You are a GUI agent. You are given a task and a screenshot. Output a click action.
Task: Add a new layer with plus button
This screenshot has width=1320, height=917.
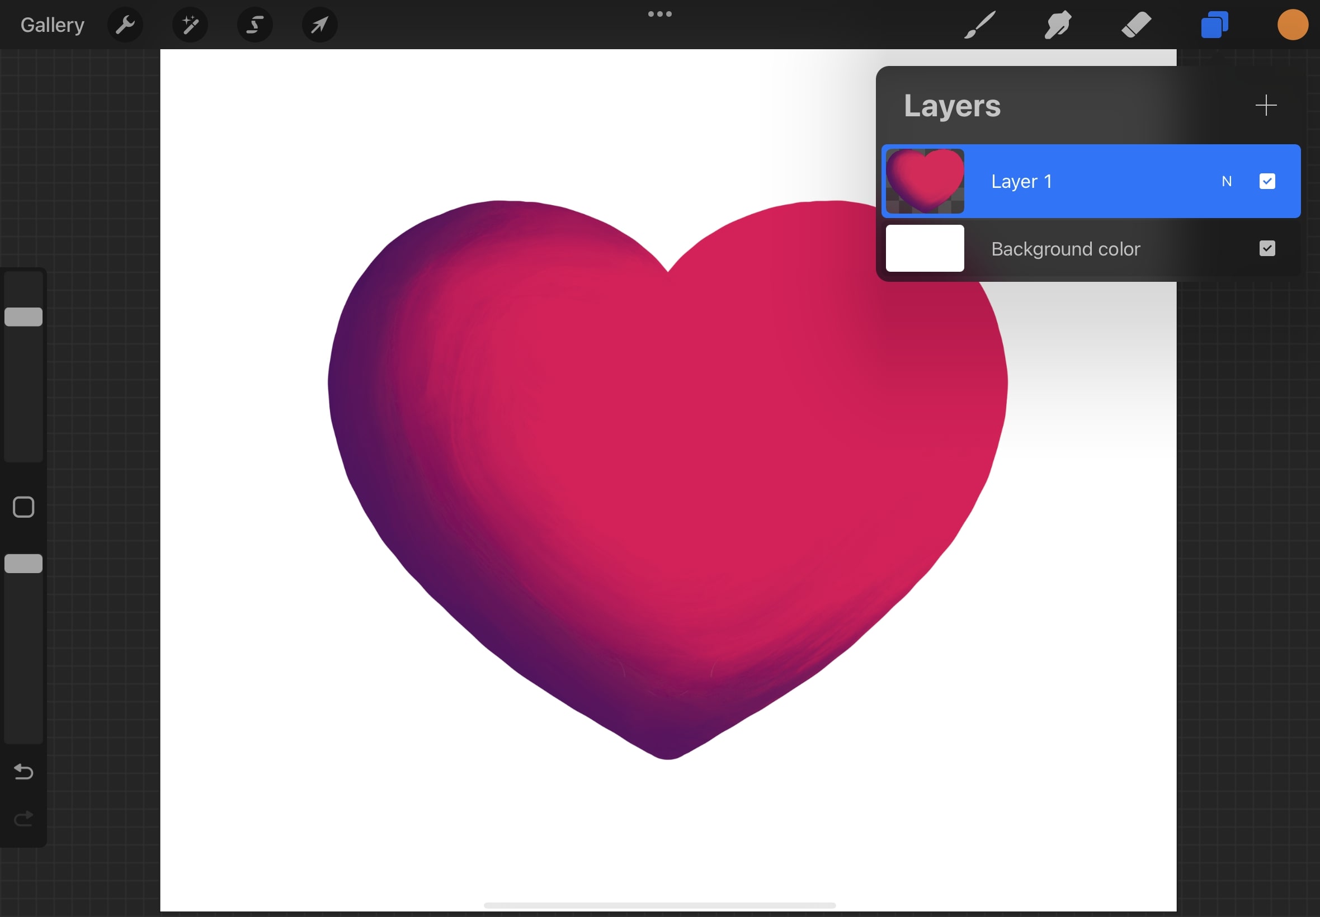click(1265, 106)
